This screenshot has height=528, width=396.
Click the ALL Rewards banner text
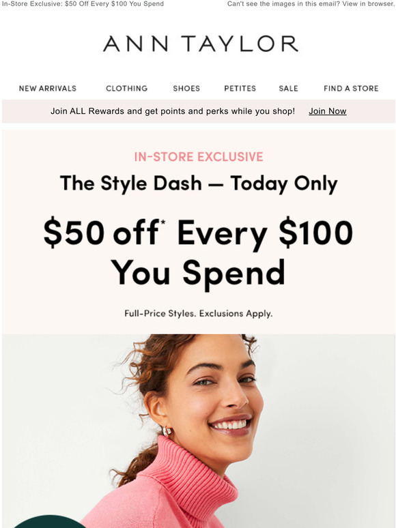click(x=173, y=111)
